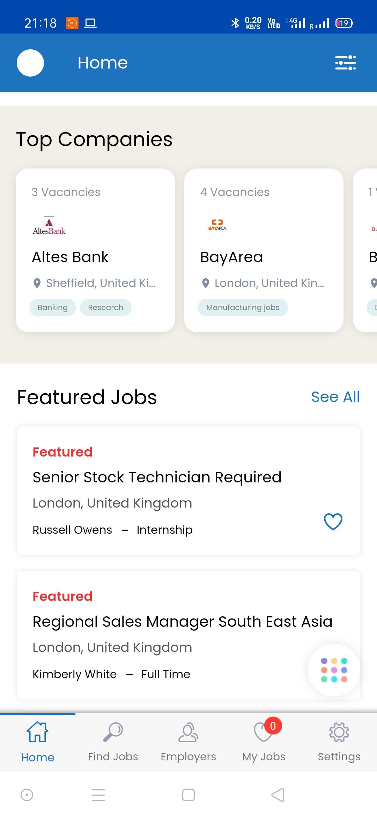Select the Banking tag chip

click(x=53, y=308)
